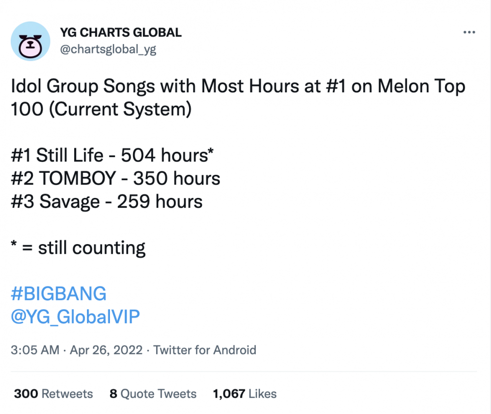Click the Apr 26, 2022 date
The width and height of the screenshot is (491, 414).
106,350
